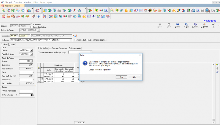Open the Criação date picker dropdown
The height and width of the screenshot is (125, 220).
point(31,50)
